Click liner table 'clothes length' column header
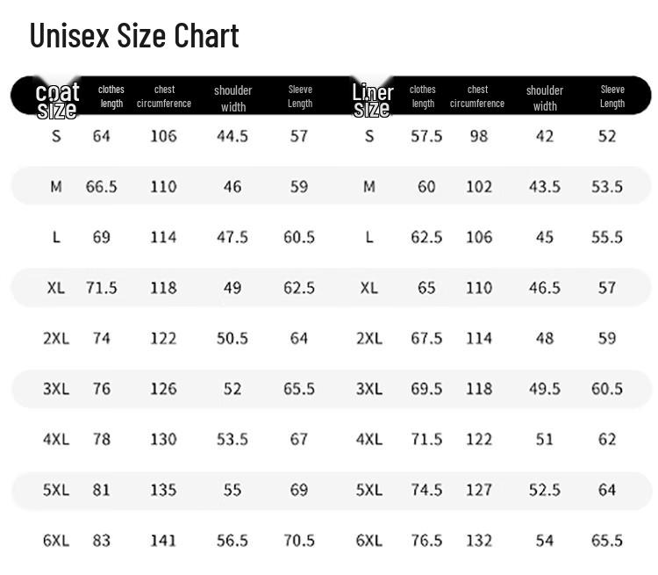 click(423, 97)
